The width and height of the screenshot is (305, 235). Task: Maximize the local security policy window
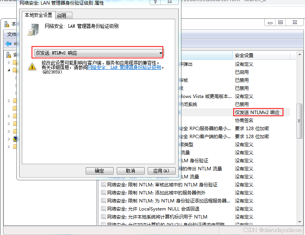(280, 23)
